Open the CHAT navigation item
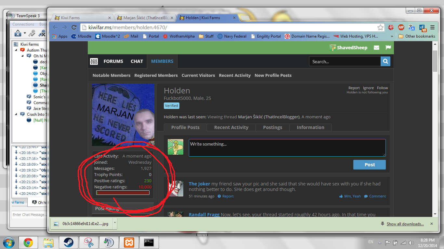The image size is (444, 249). [137, 61]
